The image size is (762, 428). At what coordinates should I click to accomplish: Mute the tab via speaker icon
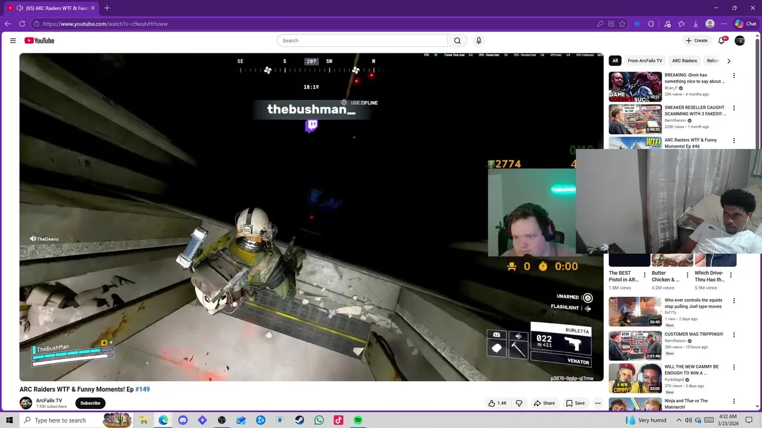(20, 8)
